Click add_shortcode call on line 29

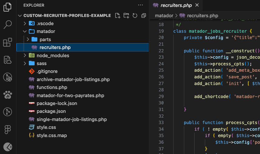point(211,97)
